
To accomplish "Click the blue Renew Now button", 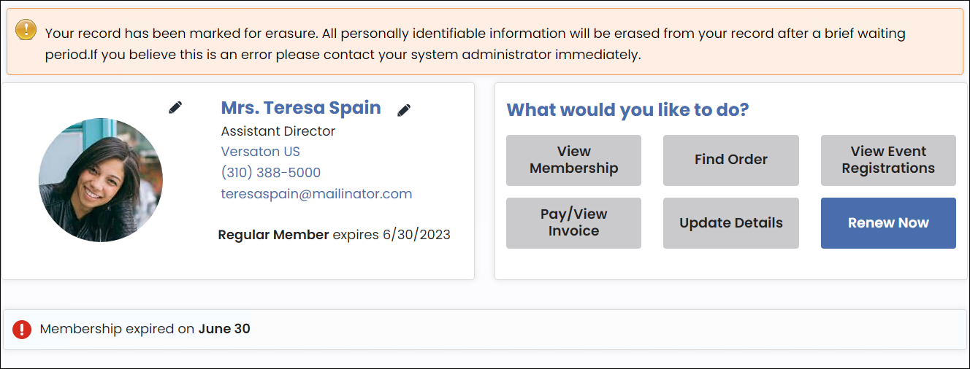I will coord(888,223).
